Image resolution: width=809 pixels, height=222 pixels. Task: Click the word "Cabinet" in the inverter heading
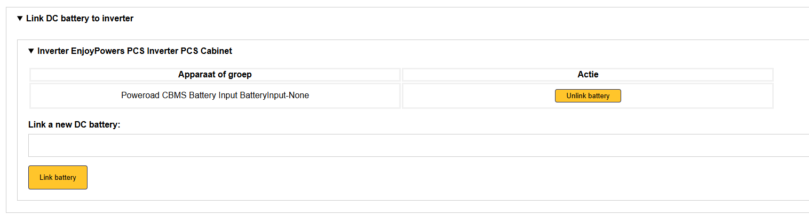click(x=216, y=51)
